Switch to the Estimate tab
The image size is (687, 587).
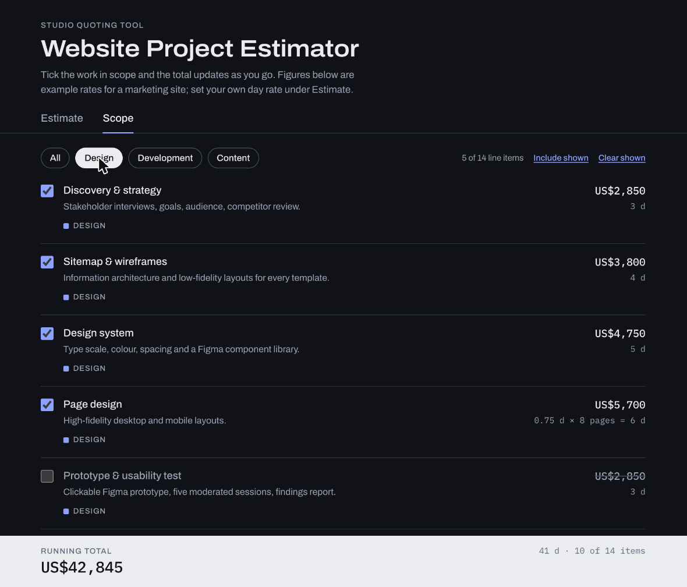(x=62, y=118)
